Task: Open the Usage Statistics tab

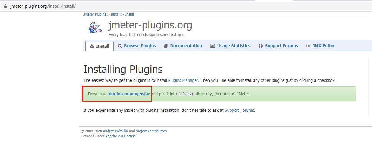Action: (230, 46)
